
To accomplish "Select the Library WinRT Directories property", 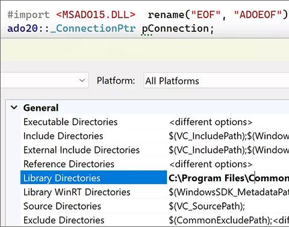I will pos(77,192).
